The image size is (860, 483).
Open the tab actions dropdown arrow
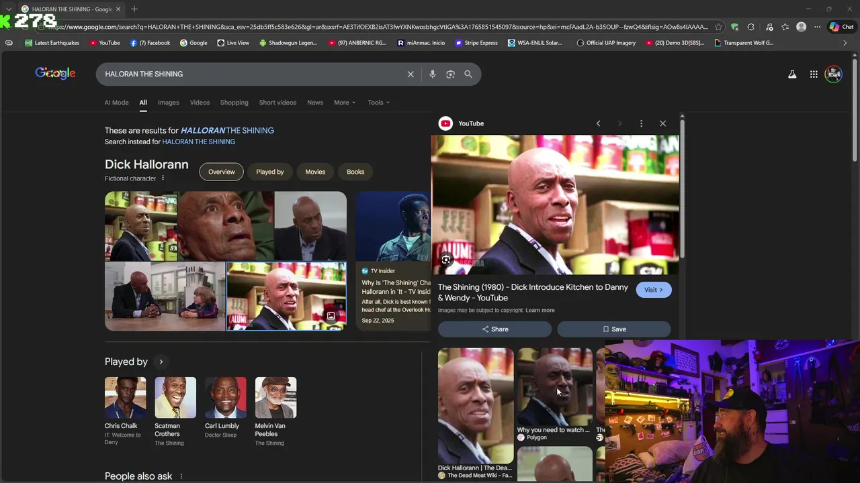[8, 9]
